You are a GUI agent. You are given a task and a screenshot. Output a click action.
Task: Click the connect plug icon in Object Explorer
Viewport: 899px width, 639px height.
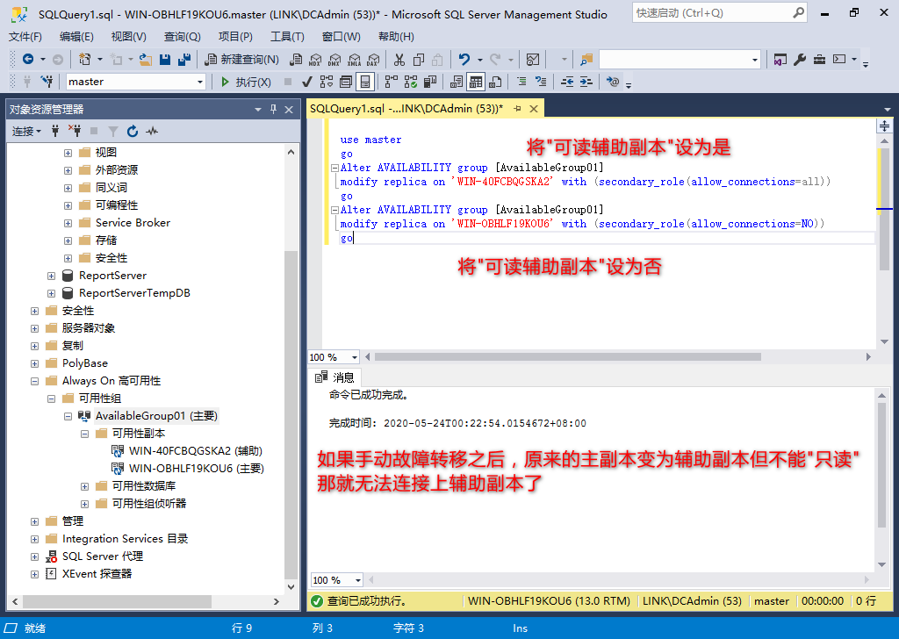55,132
